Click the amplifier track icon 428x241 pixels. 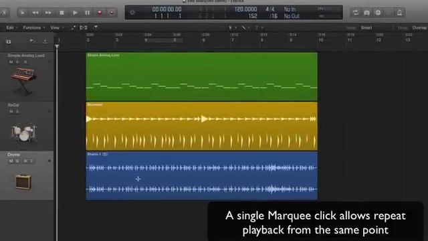(x=23, y=182)
